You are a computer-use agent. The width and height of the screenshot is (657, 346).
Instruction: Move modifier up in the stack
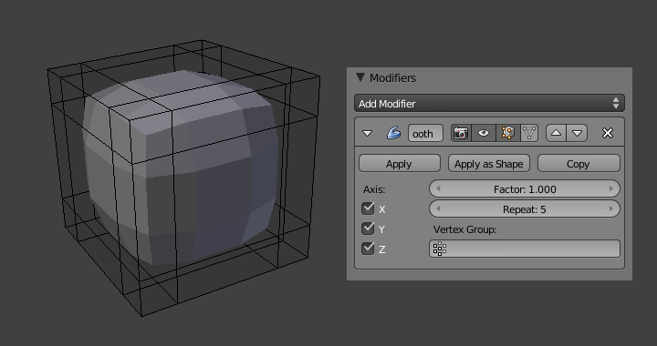[556, 133]
